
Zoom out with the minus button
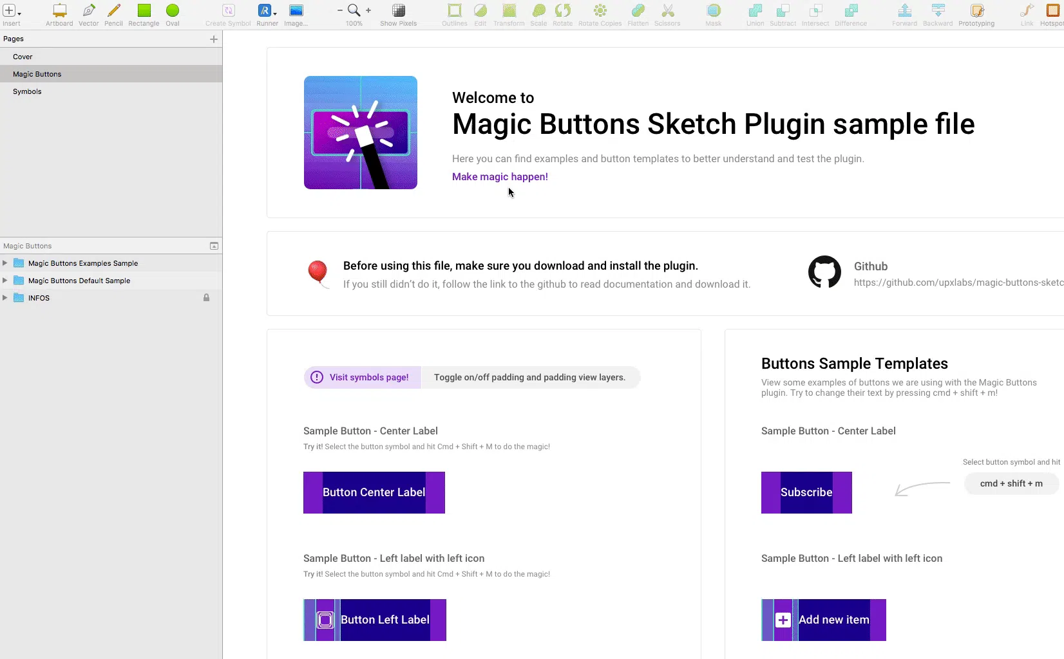click(x=339, y=10)
